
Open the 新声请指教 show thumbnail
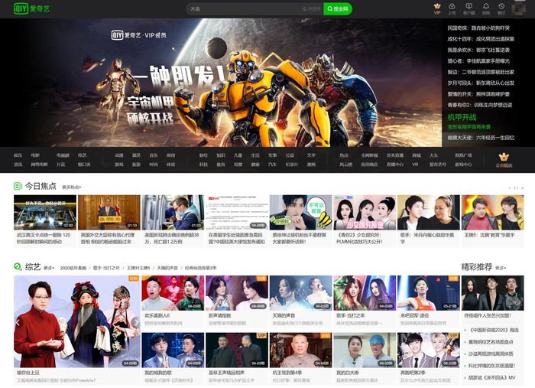(x=237, y=292)
